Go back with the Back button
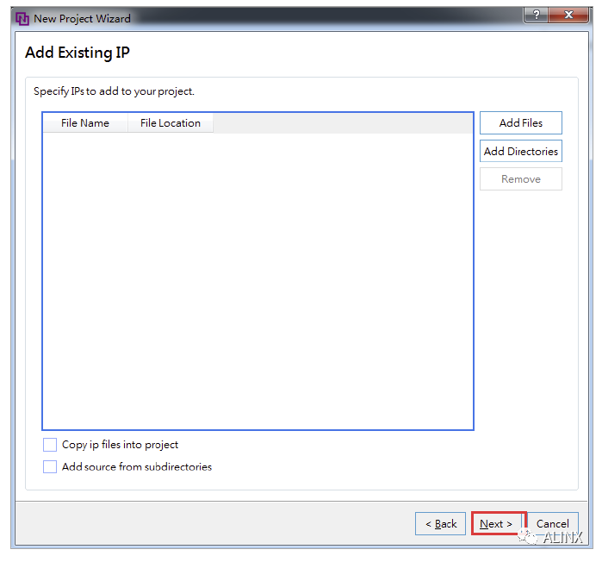602x562 pixels. (x=440, y=523)
